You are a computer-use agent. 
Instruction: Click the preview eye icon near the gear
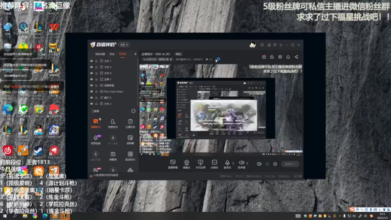[x=267, y=164]
